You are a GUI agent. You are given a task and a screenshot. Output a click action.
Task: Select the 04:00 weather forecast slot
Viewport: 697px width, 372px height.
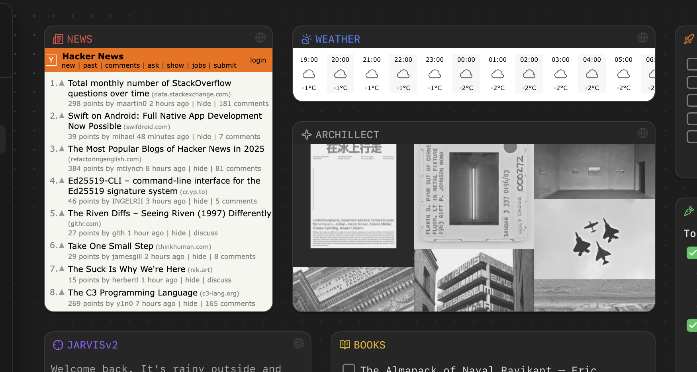pyautogui.click(x=592, y=73)
